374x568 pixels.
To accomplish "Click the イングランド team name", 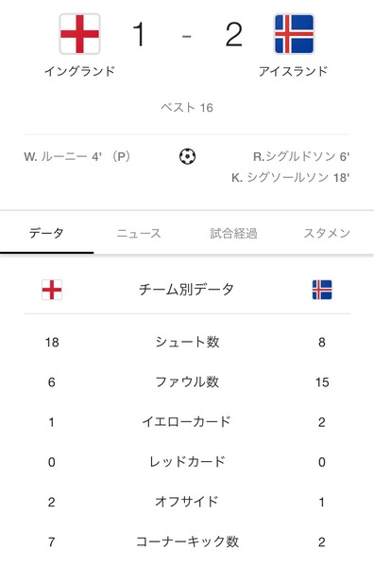I will click(x=79, y=71).
